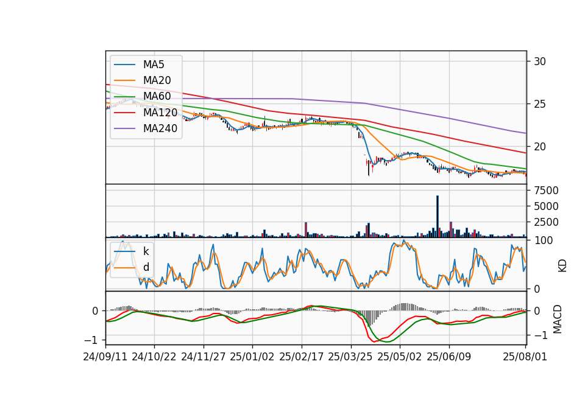Image resolution: width=585 pixels, height=420 pixels.
Task: Click the blue MA5 legend line sample
Action: point(124,65)
